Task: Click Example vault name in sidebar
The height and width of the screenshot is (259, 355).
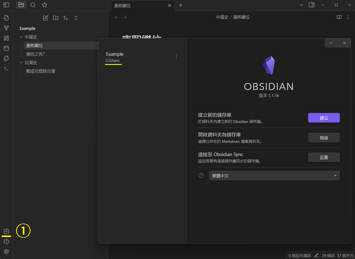Action: tap(27, 28)
